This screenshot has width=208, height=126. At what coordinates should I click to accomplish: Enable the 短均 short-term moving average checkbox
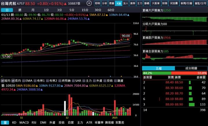[x=3, y=81]
